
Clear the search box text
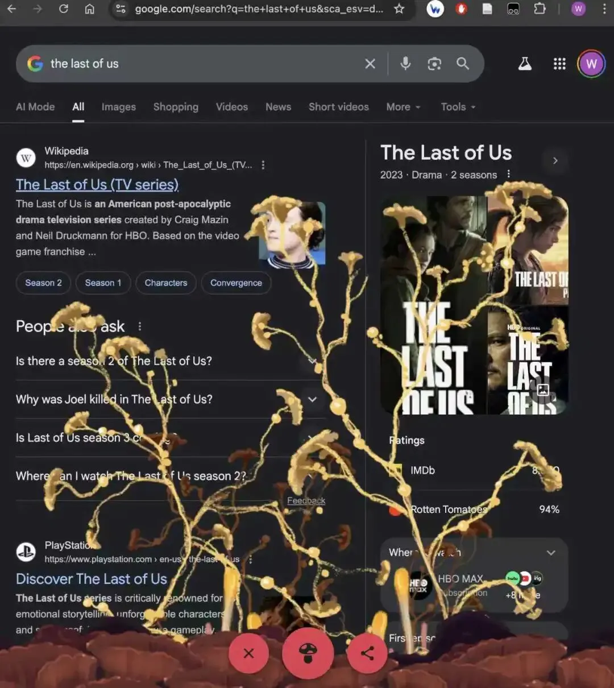pyautogui.click(x=370, y=64)
